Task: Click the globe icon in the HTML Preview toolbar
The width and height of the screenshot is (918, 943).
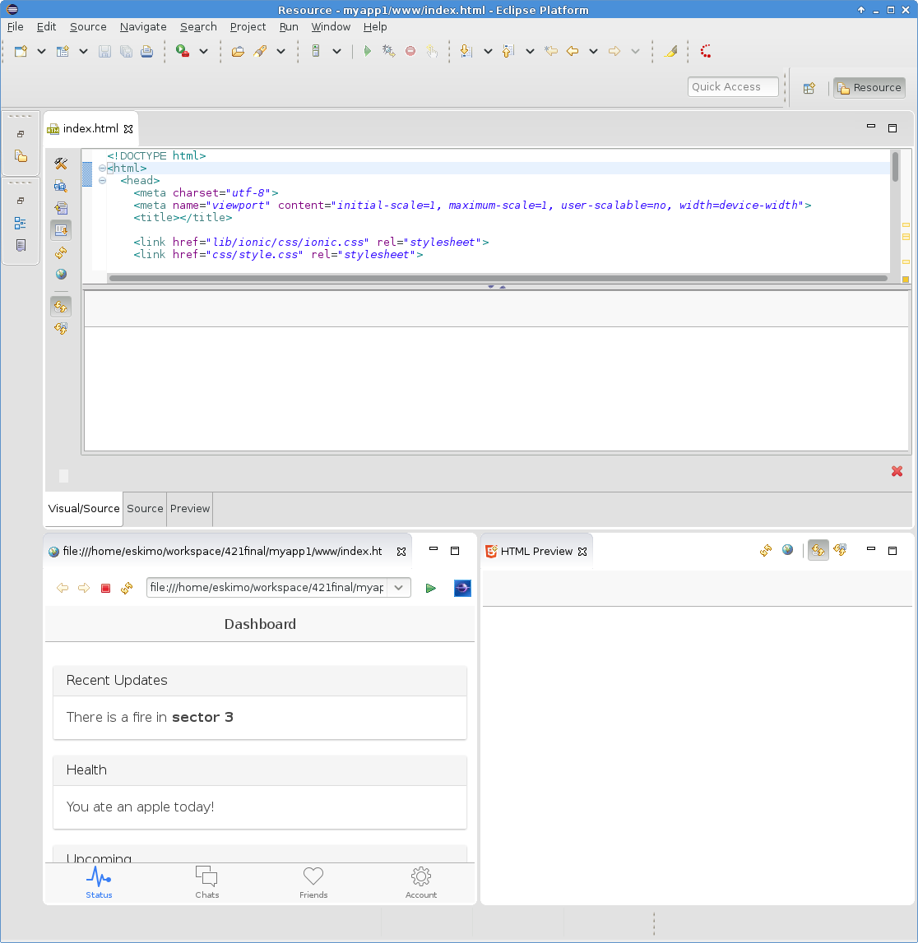Action: tap(787, 550)
